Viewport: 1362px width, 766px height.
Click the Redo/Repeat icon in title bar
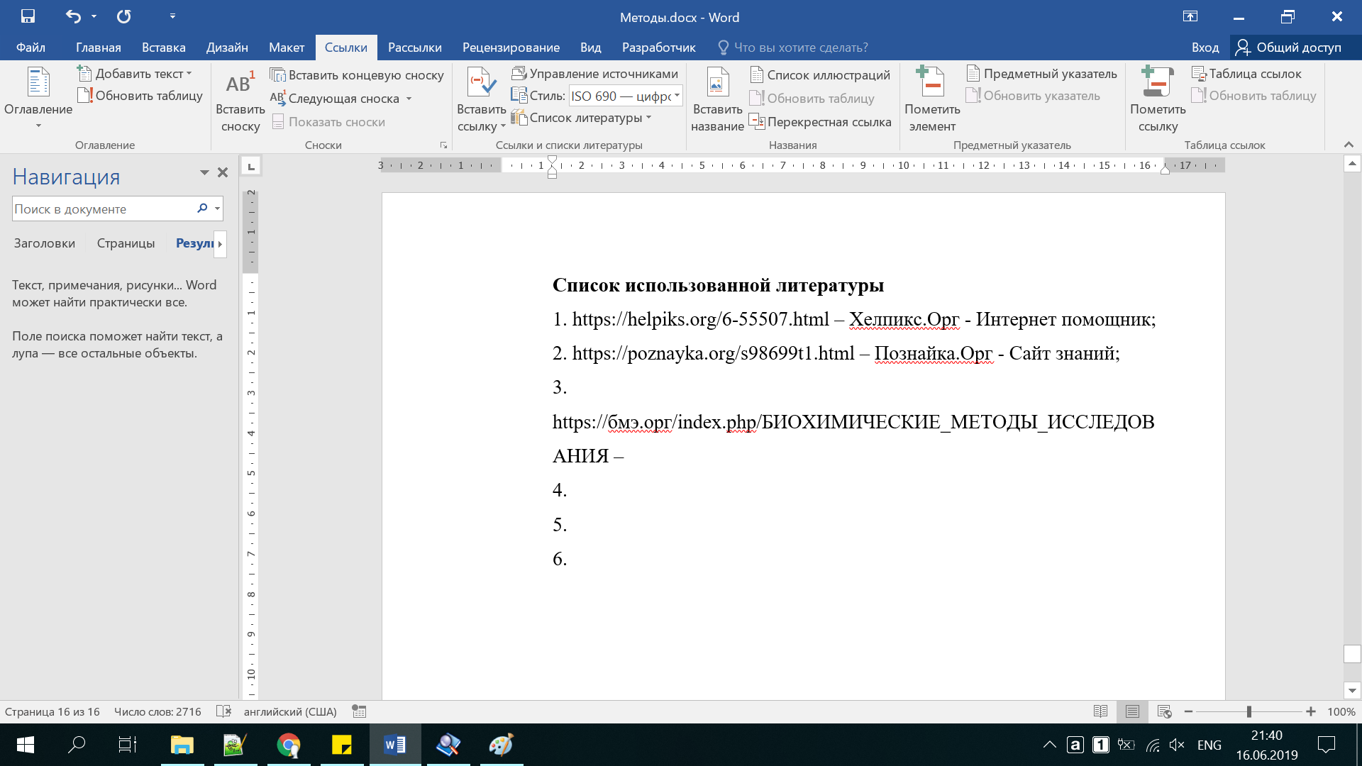coord(123,16)
